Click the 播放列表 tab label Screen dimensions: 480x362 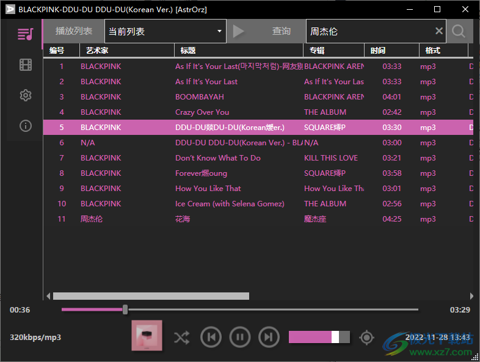point(74,31)
